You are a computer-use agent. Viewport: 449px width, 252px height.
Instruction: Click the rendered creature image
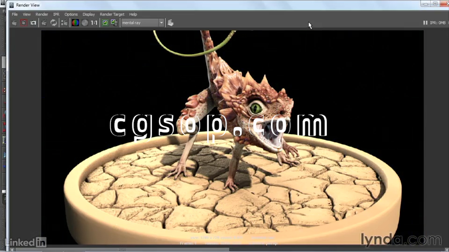tap(232, 137)
